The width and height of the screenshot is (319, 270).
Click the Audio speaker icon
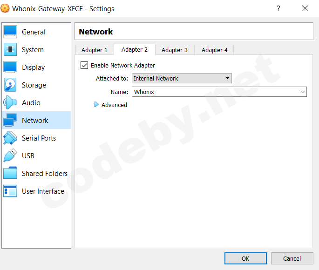pyautogui.click(x=10, y=102)
